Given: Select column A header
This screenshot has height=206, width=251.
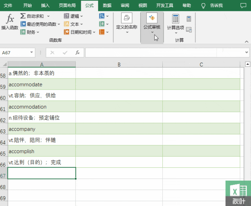Looking at the screenshot, I should [42, 64].
